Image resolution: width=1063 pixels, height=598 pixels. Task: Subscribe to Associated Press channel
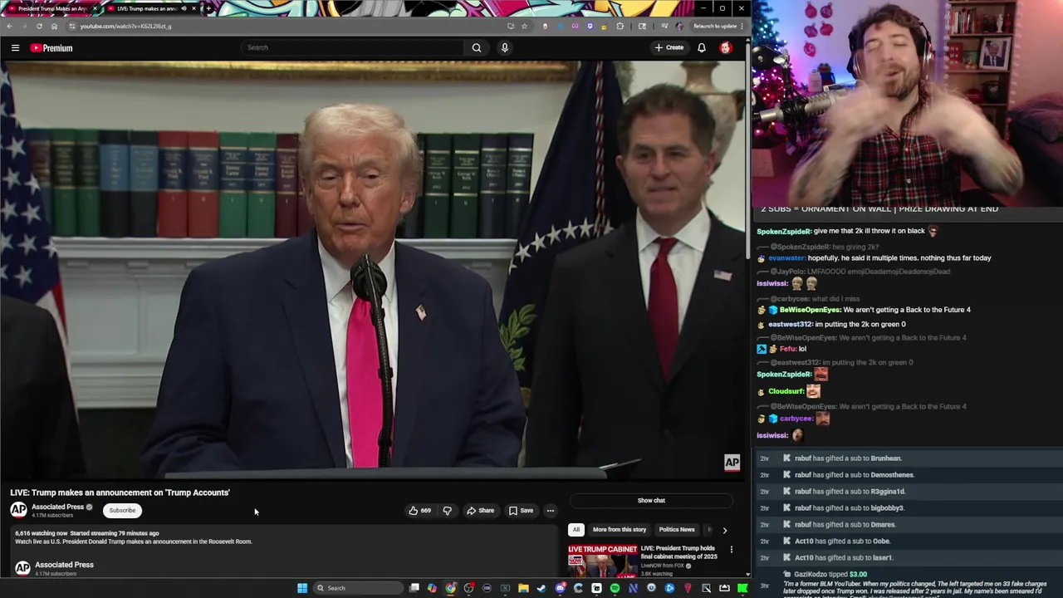122,511
